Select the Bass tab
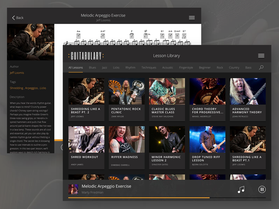This screenshot has width=279, height=209. point(248,68)
